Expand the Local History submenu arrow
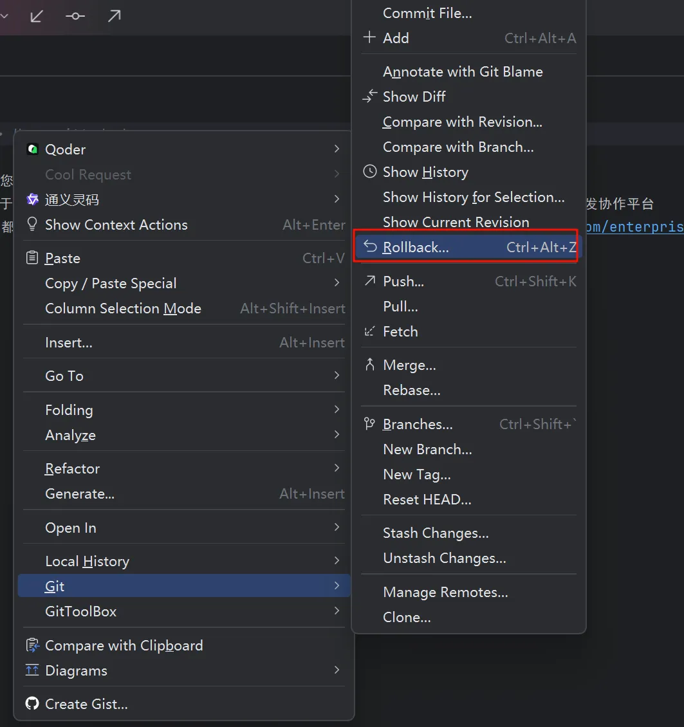Viewport: 684px width, 727px height. [337, 560]
